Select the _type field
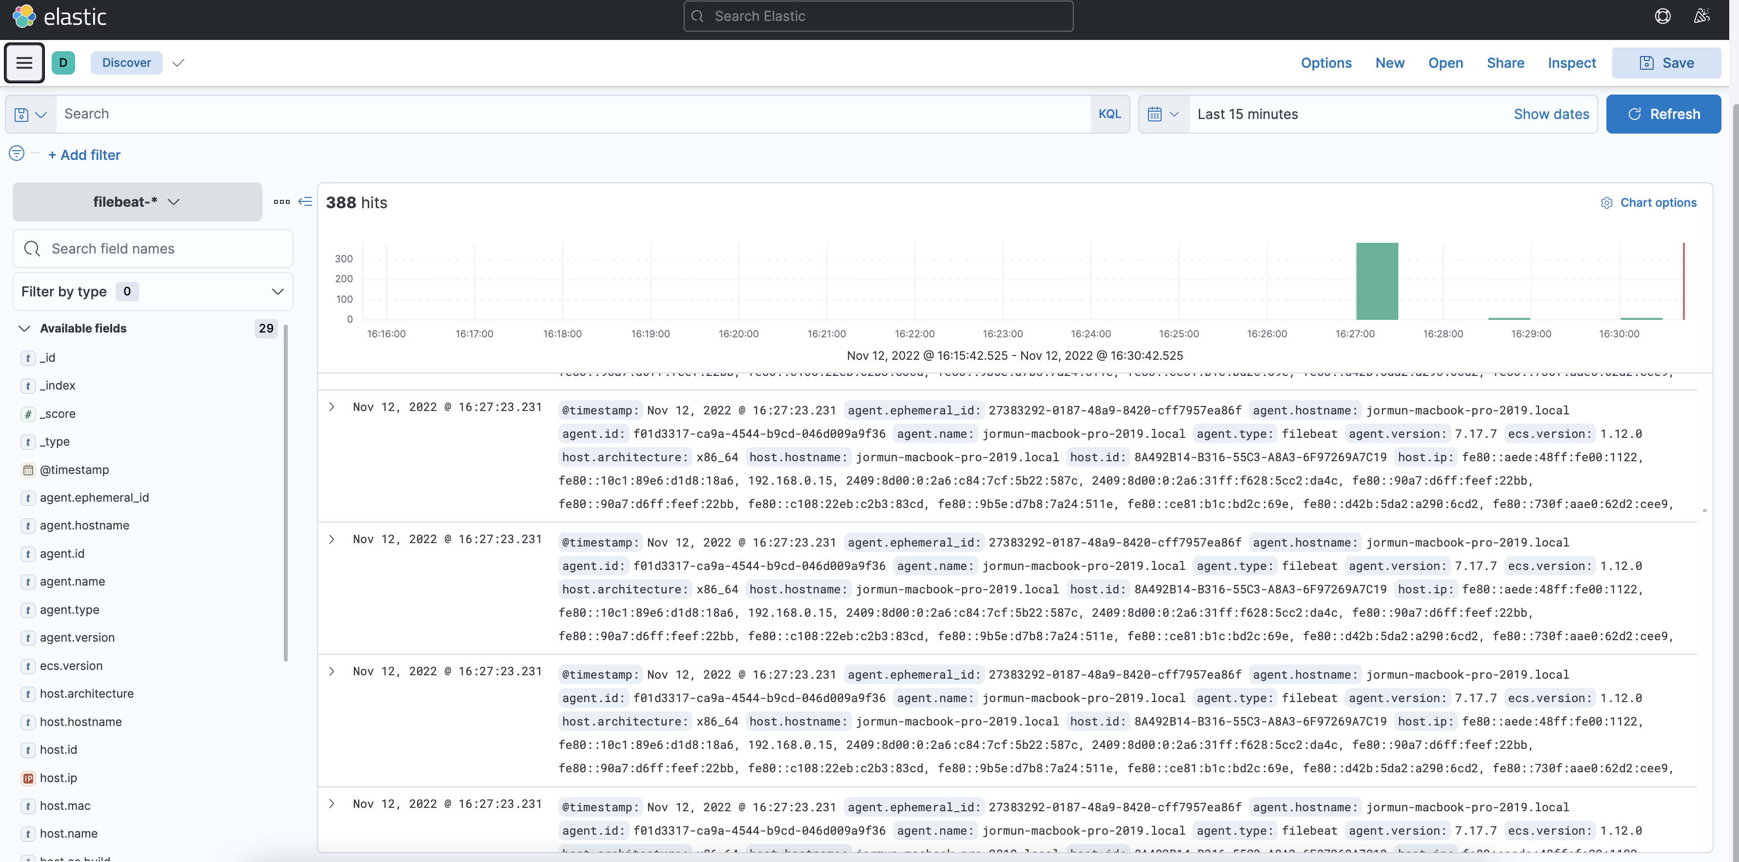This screenshot has width=1739, height=862. pos(55,441)
